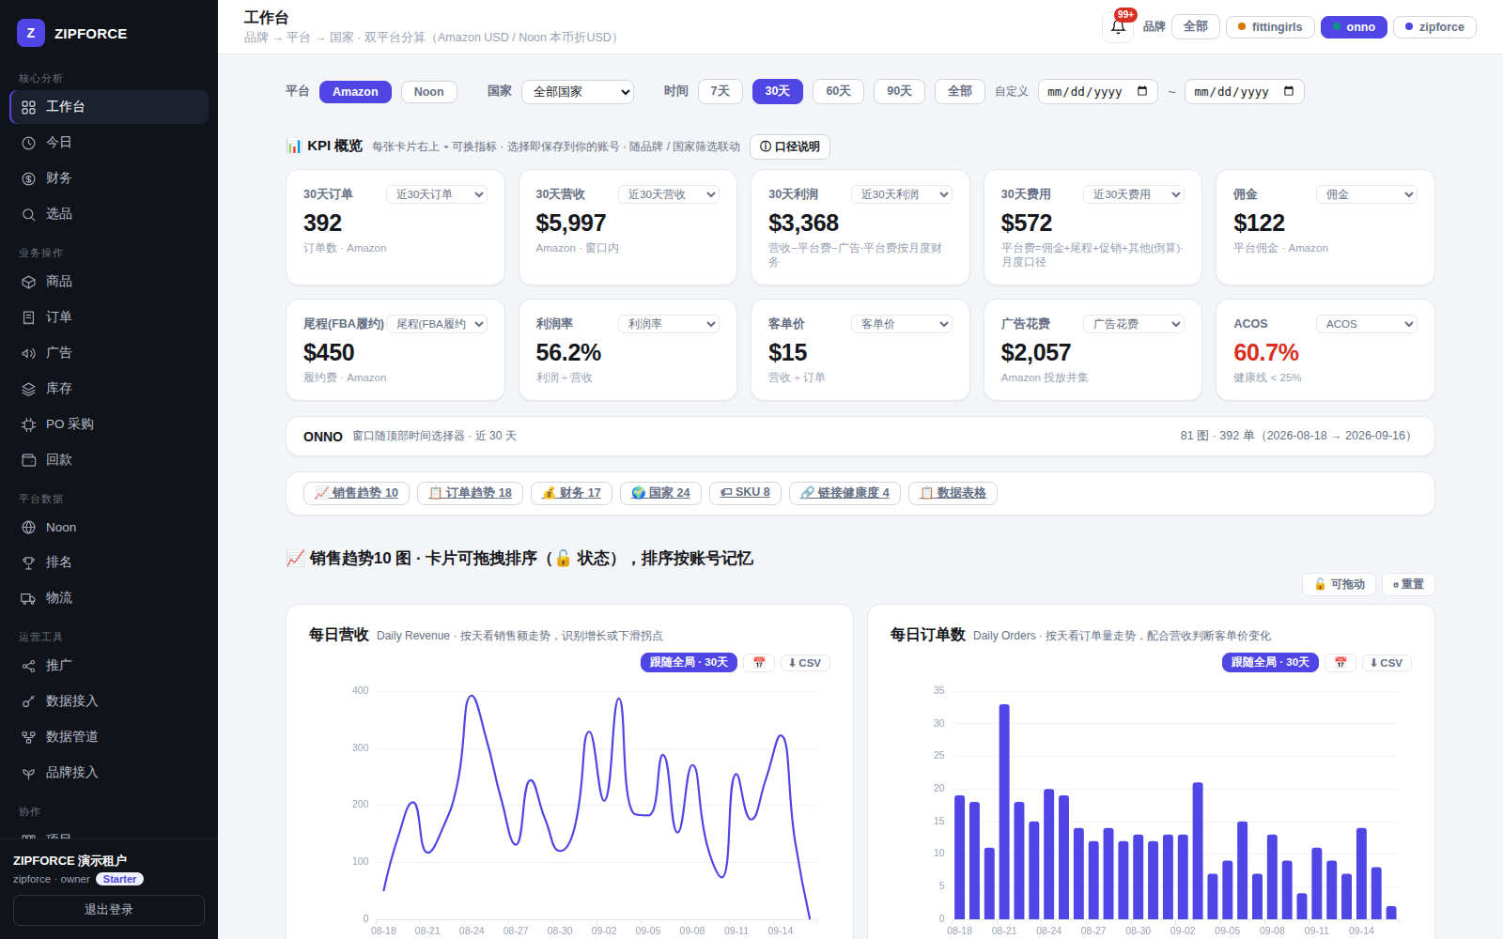Click the custom start date input field
Screen dimensions: 1503x939
[x=1098, y=92]
